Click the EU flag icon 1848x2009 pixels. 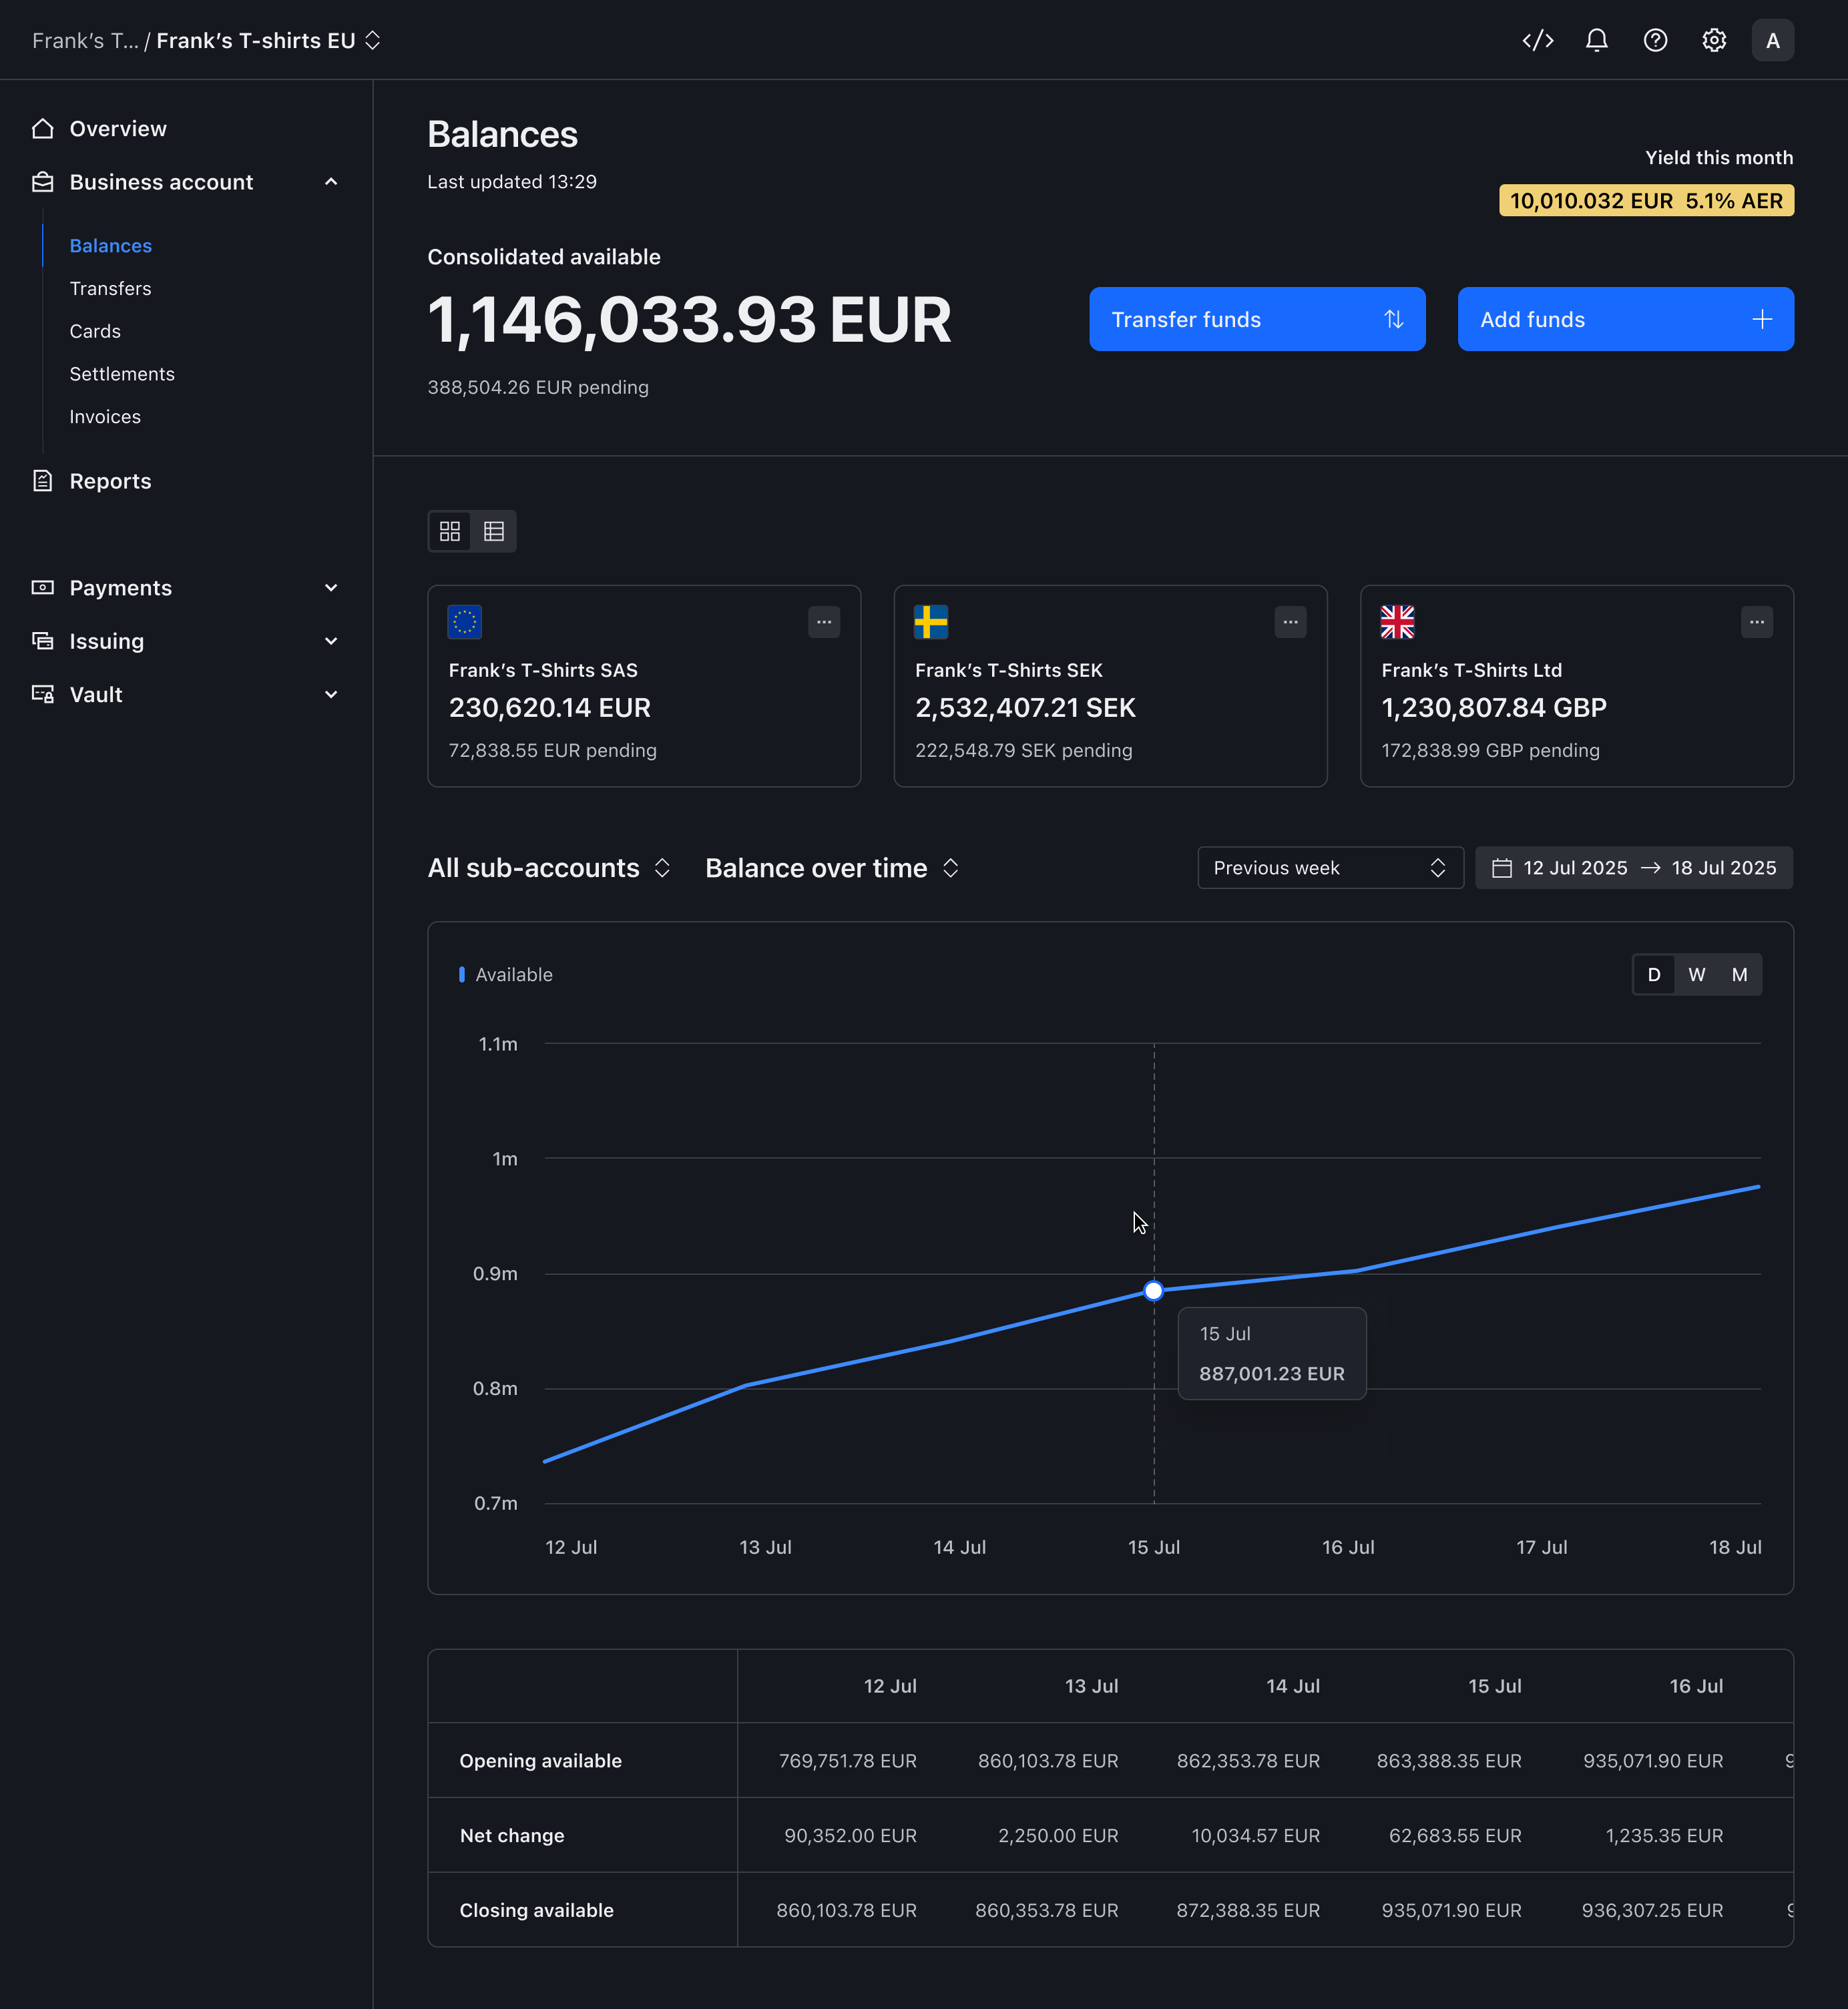(x=465, y=621)
